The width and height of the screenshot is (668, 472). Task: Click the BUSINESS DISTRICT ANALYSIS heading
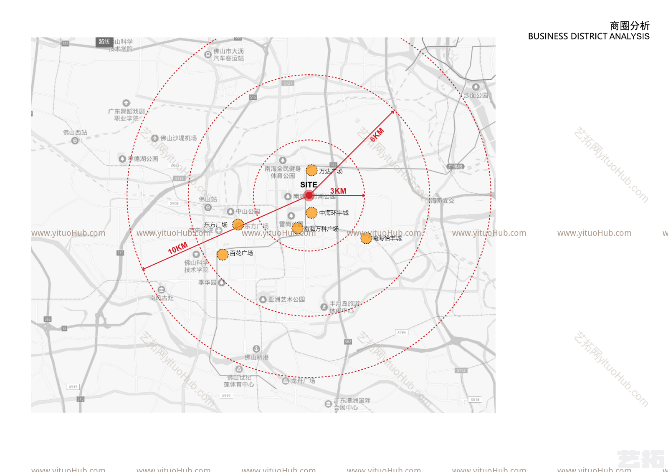point(589,36)
